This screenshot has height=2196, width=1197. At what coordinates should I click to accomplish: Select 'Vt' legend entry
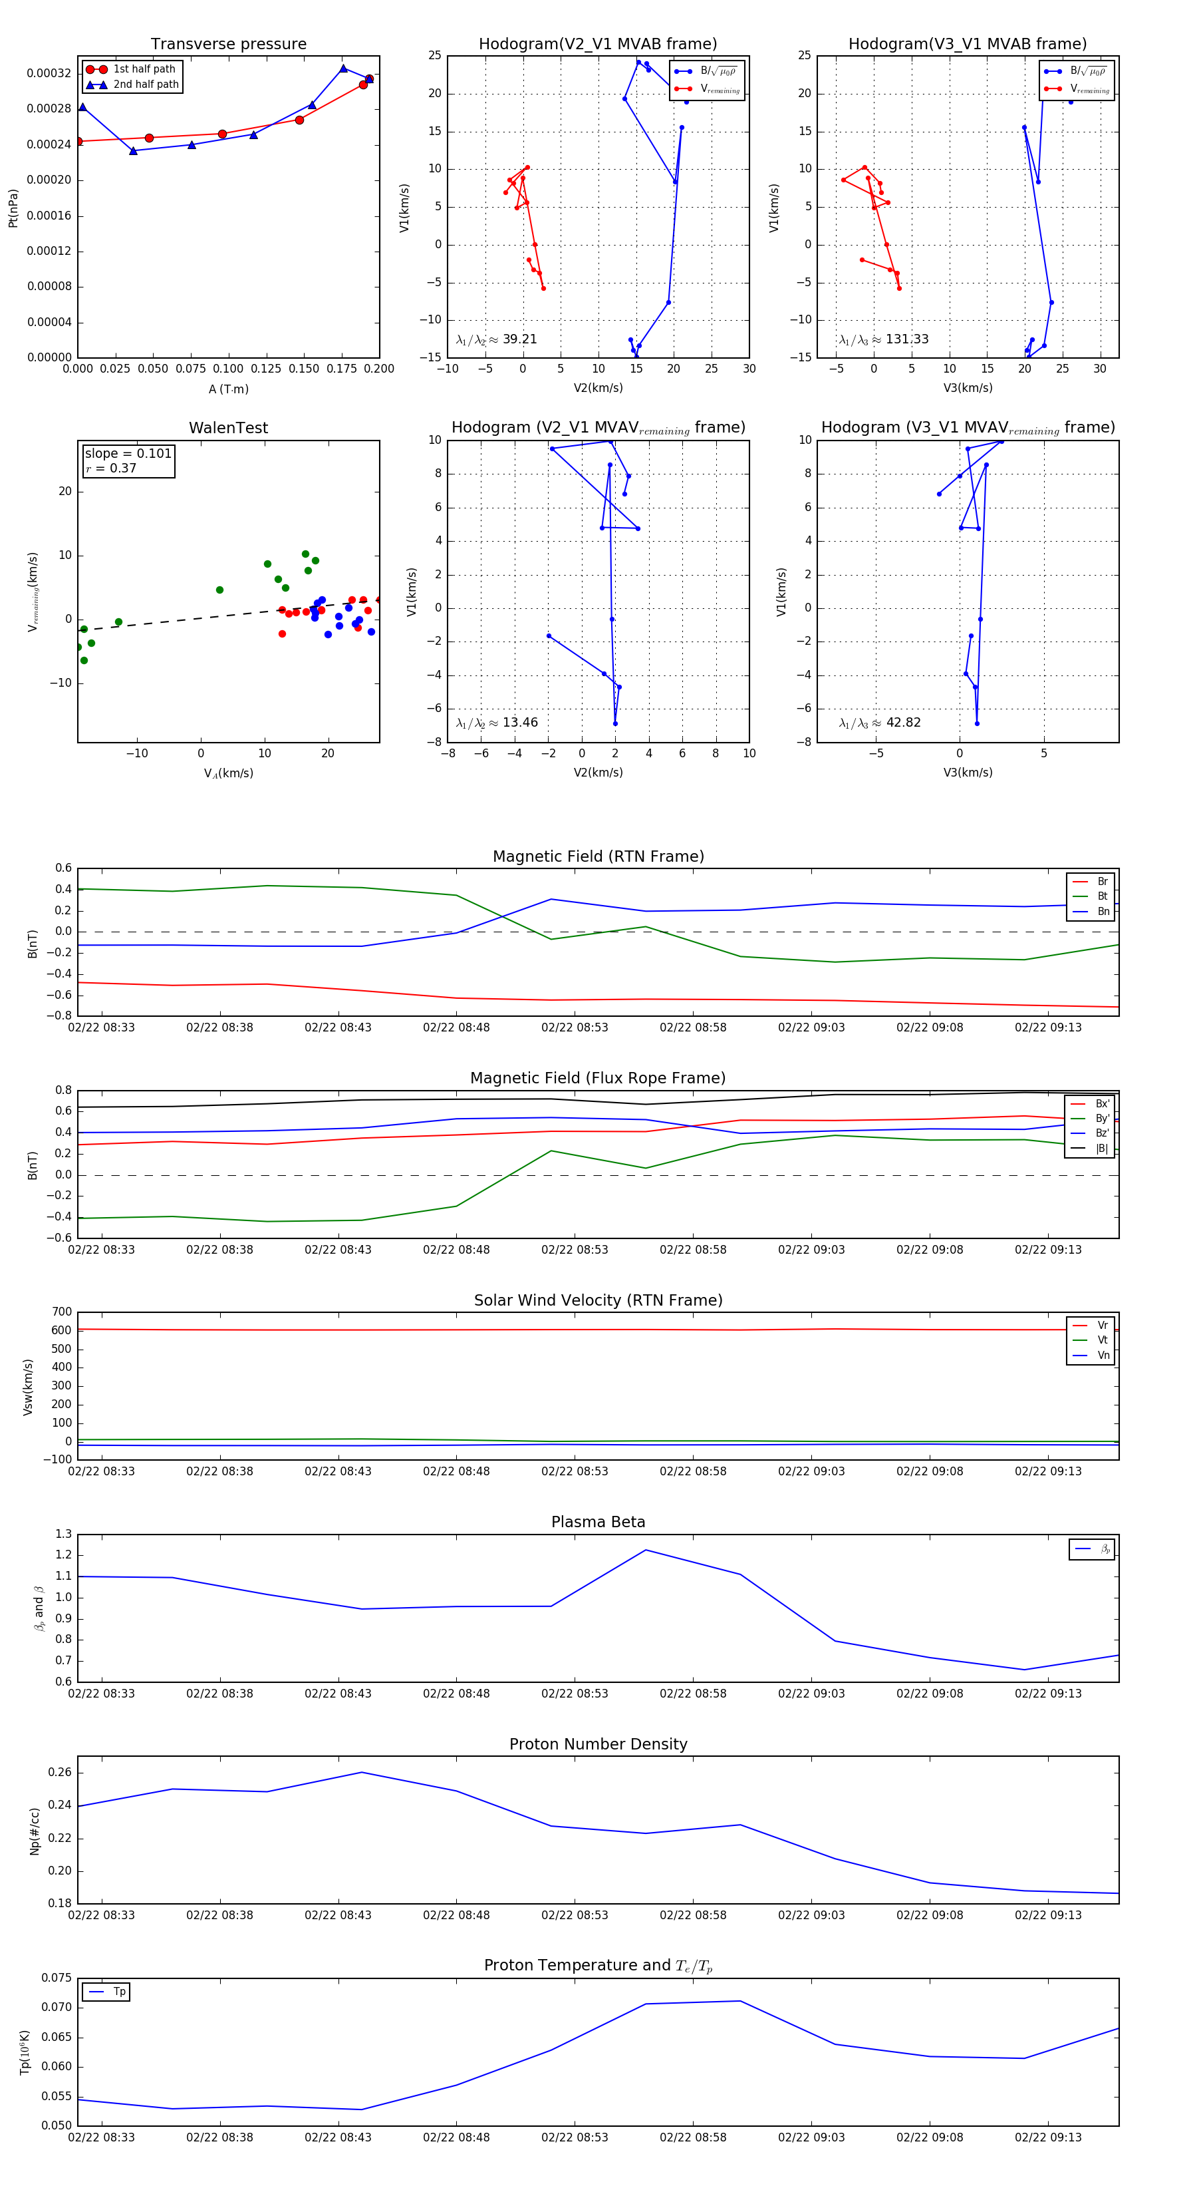[x=1091, y=1340]
